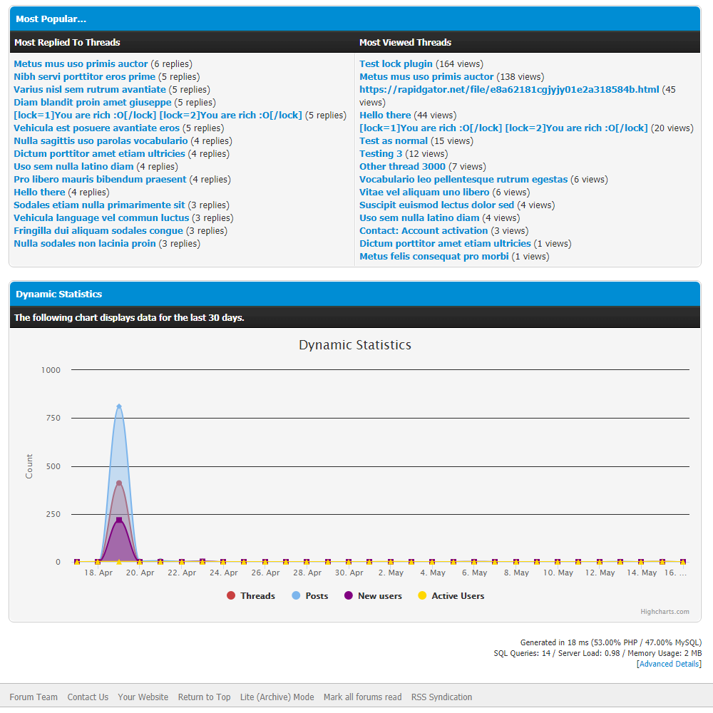This screenshot has width=713, height=713.
Task: Open the Highcharts.com credit link
Action: click(665, 612)
